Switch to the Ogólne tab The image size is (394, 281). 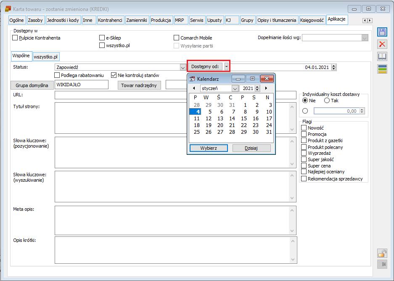16,20
